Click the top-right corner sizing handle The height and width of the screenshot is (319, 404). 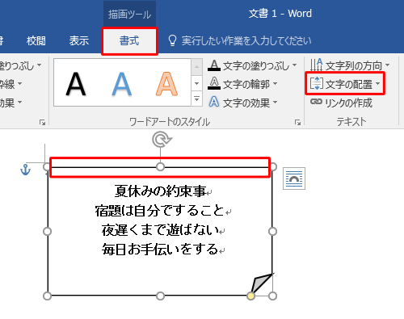point(273,167)
